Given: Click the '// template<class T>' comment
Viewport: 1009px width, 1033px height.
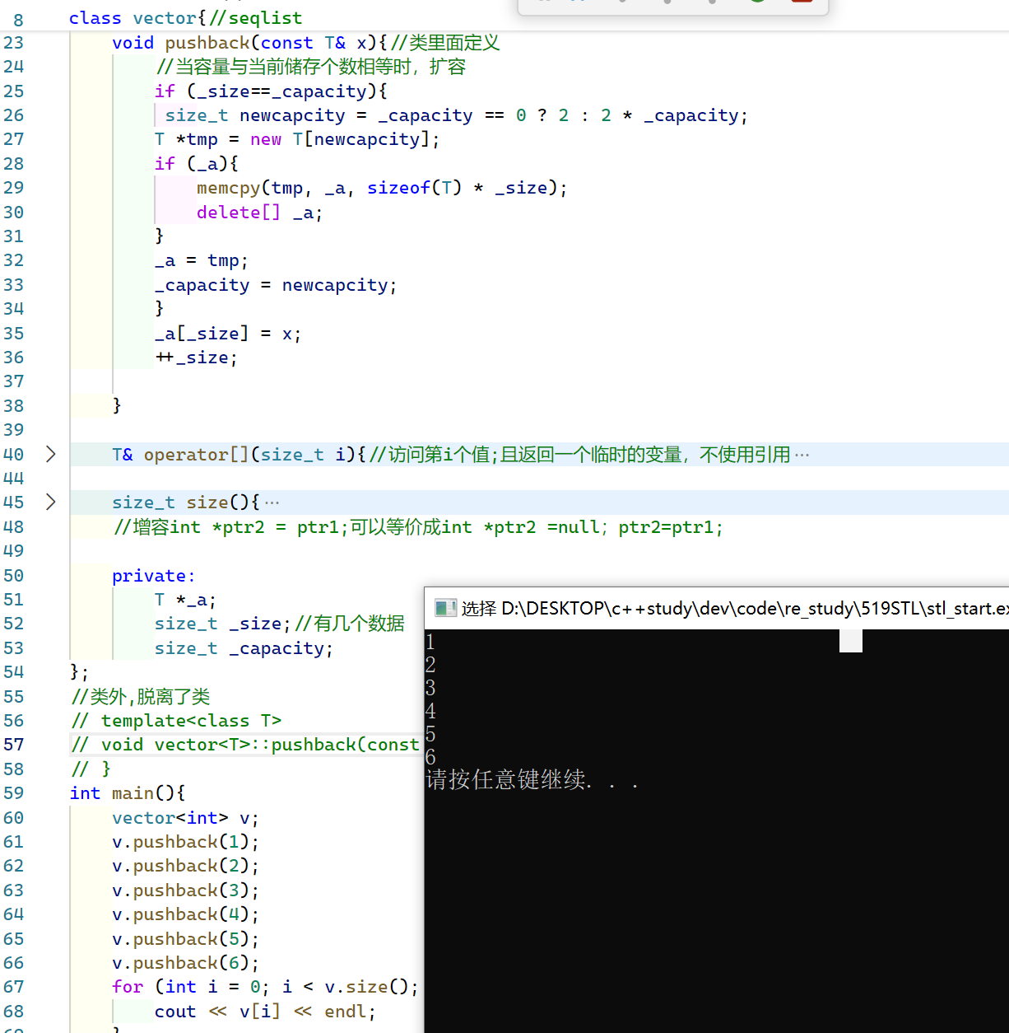Looking at the screenshot, I should [x=176, y=721].
